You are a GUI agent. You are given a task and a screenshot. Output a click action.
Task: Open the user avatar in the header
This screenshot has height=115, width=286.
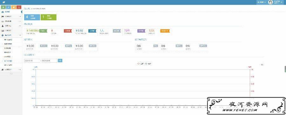click(271, 2)
